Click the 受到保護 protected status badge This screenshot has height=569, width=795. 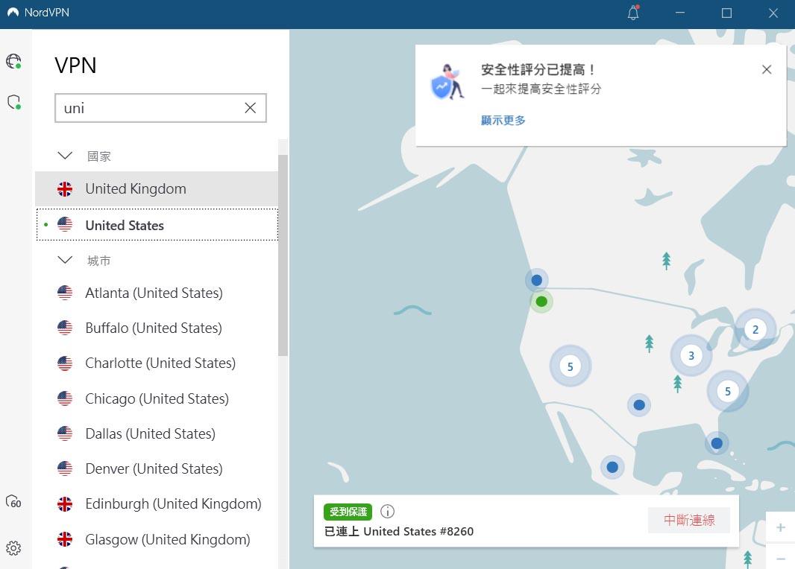point(348,512)
